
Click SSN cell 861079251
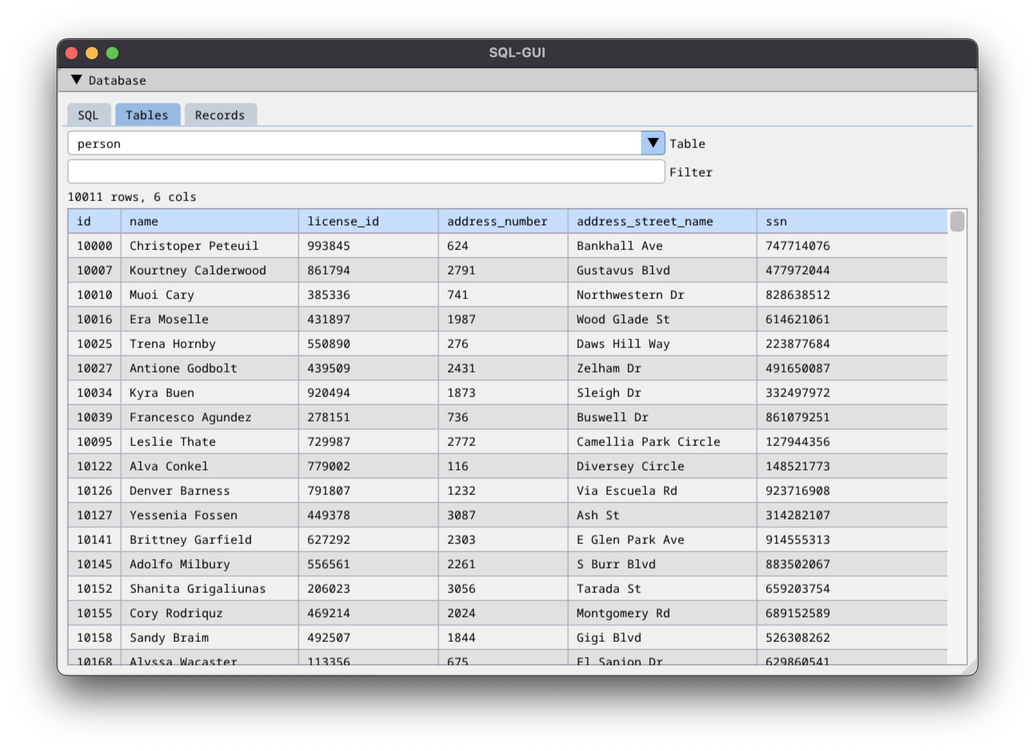coord(797,417)
